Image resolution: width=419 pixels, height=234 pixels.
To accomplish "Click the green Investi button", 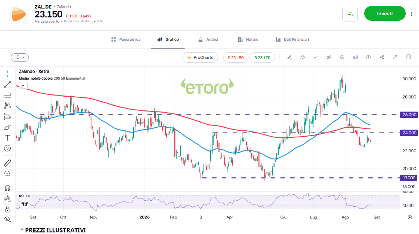I will click(x=385, y=13).
